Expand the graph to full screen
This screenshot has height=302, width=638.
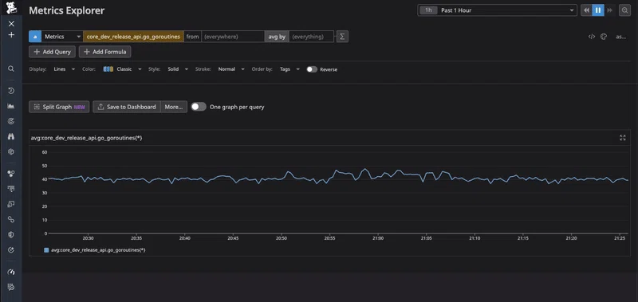click(x=622, y=138)
